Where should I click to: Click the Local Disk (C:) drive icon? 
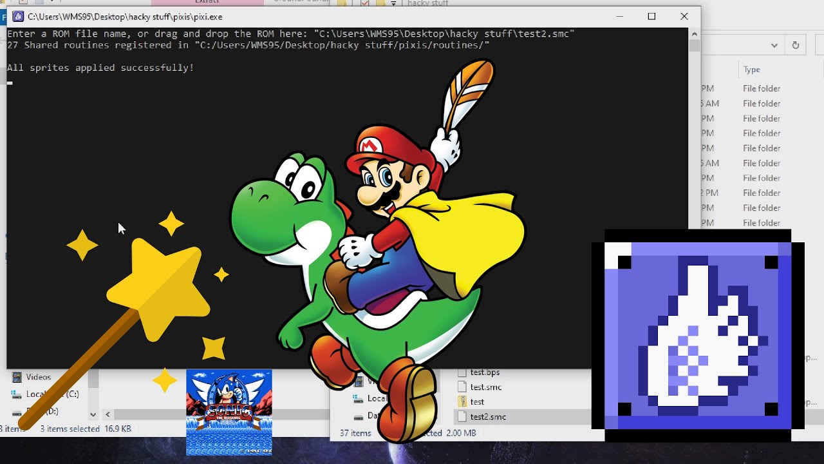(x=17, y=394)
